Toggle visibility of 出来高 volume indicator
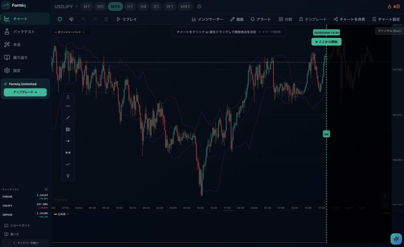 [x=67, y=214]
